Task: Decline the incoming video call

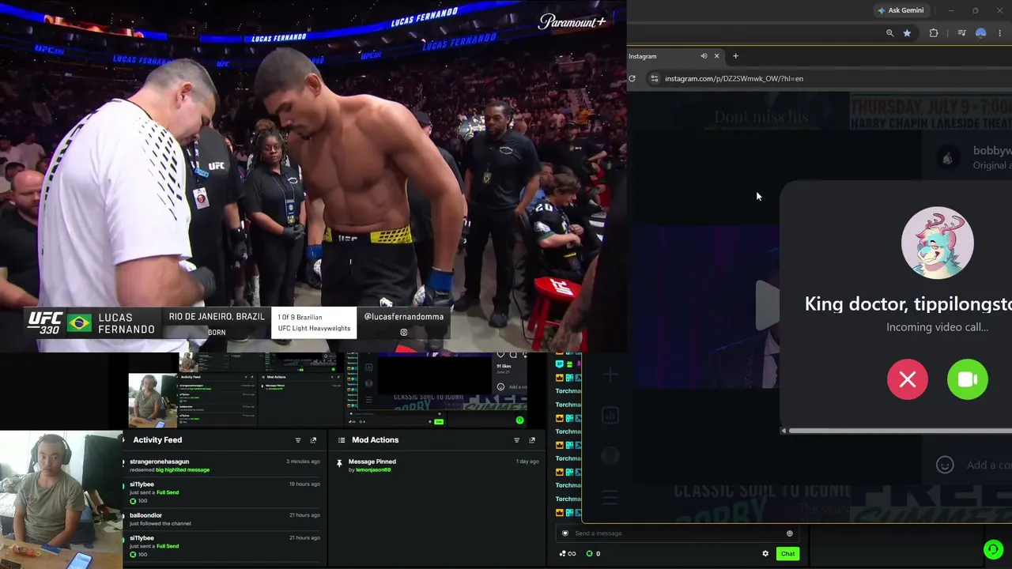Action: [908, 379]
